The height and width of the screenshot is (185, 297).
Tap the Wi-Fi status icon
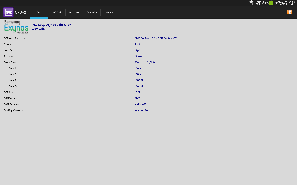(251, 3)
